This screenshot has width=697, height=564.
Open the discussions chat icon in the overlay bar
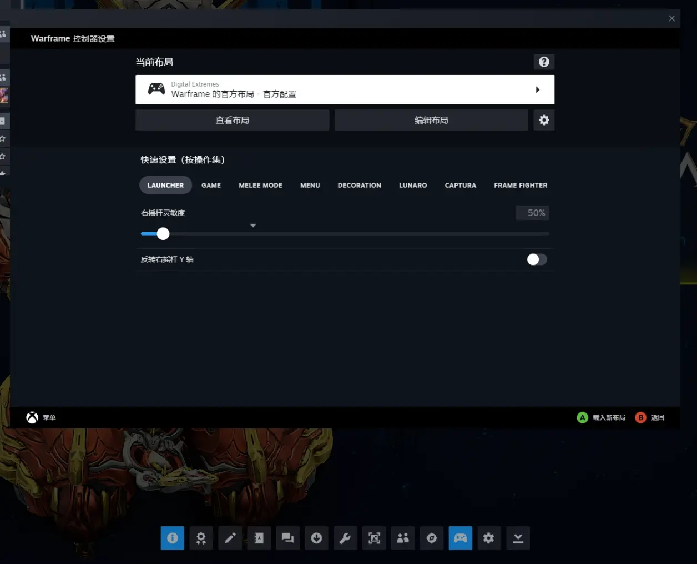[x=287, y=538]
